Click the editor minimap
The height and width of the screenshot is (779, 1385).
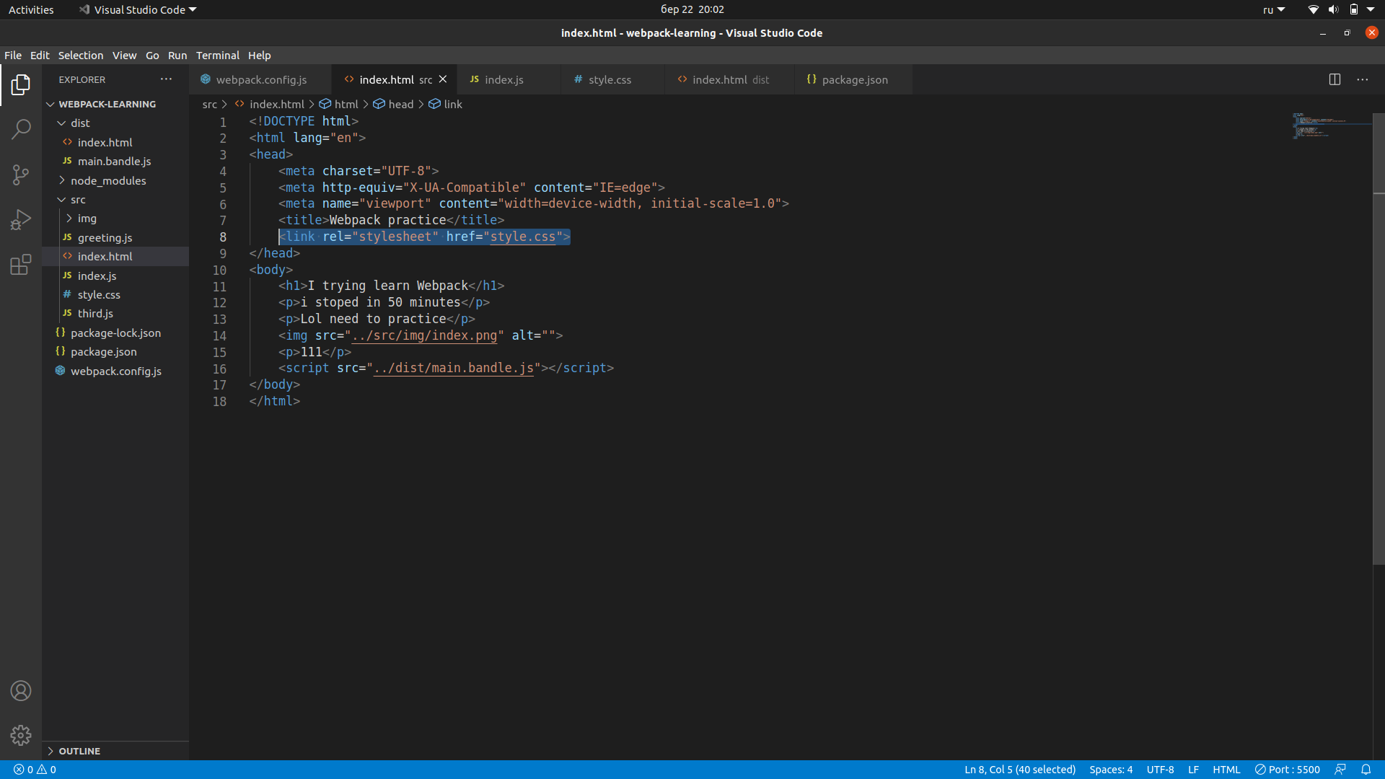click(1332, 125)
